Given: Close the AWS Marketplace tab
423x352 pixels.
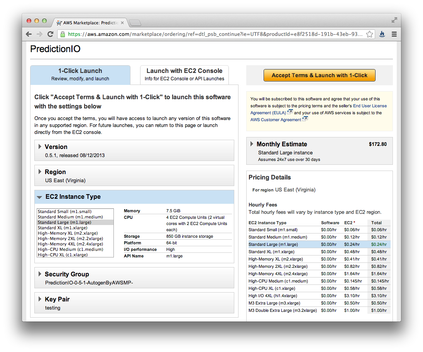Looking at the screenshot, I should (x=122, y=23).
